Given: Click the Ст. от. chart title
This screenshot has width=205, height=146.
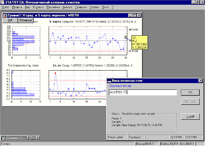Looking at the screenshot, I should pyautogui.click(x=93, y=65).
